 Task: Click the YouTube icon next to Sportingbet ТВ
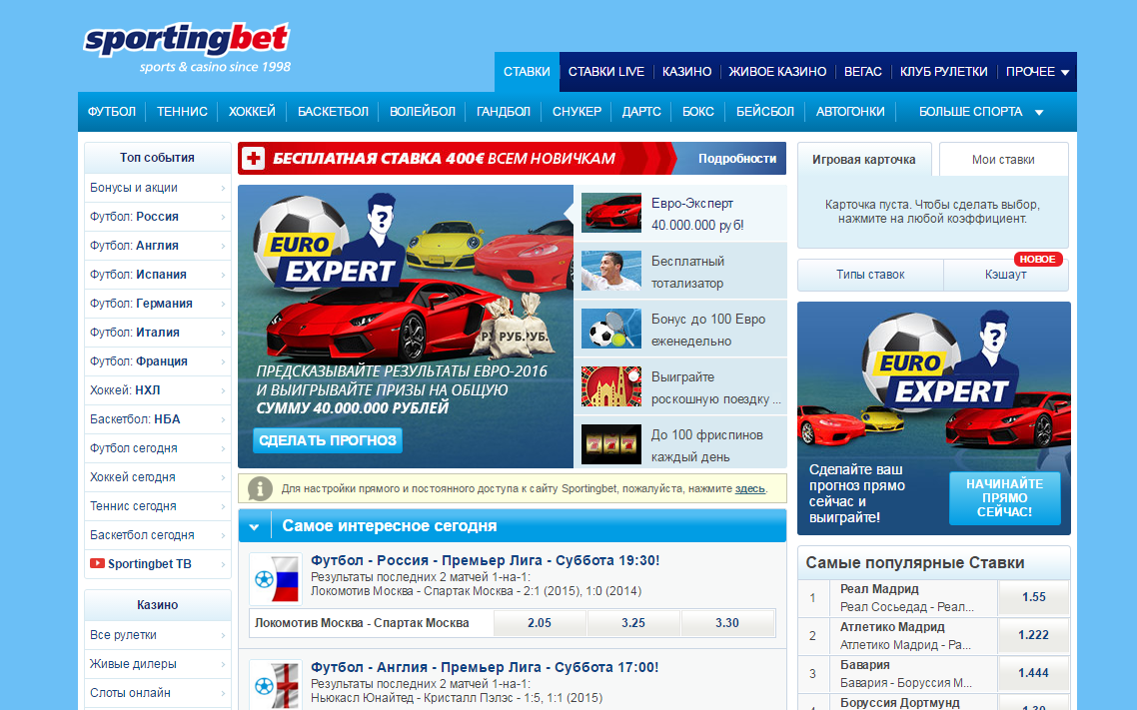[97, 563]
